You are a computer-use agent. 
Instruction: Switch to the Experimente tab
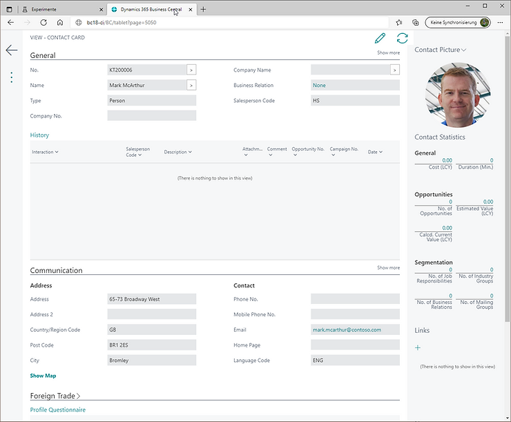tap(59, 10)
